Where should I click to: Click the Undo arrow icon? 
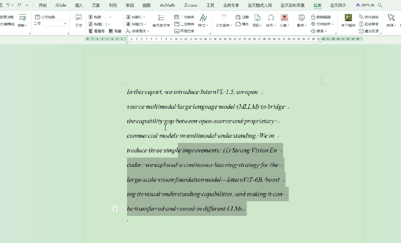(8, 5)
